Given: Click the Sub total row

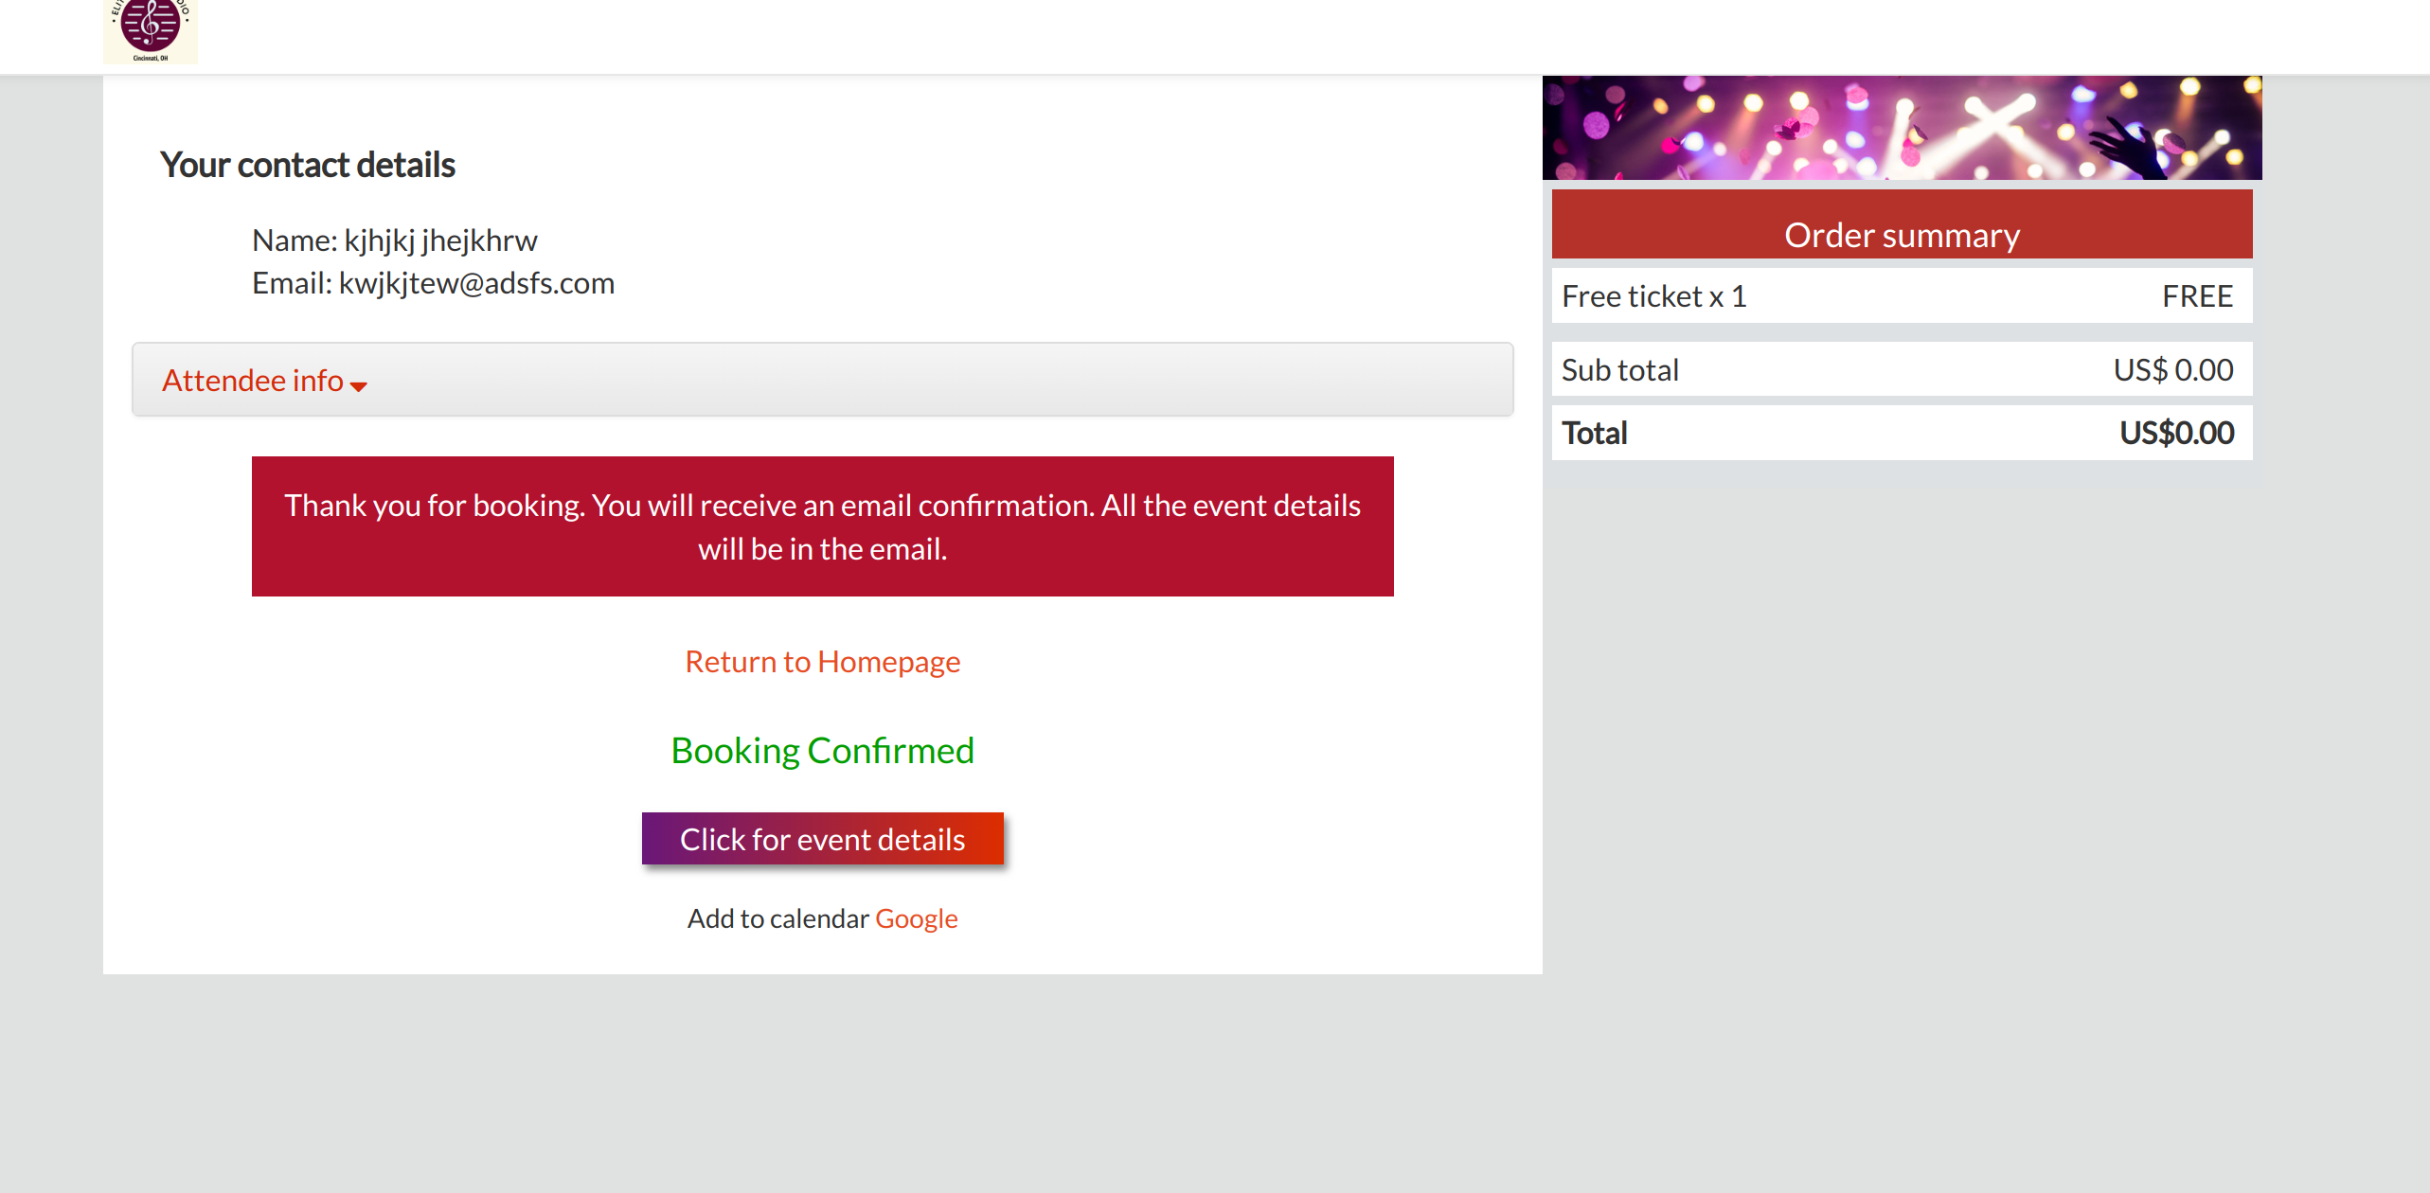Looking at the screenshot, I should (x=1619, y=369).
